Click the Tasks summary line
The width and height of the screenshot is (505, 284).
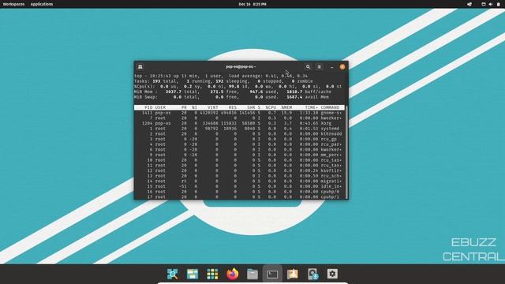[x=223, y=81]
